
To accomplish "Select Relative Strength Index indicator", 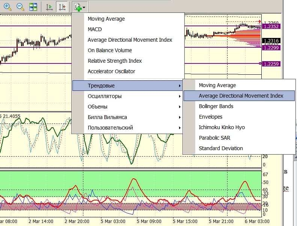I will pos(128,61).
